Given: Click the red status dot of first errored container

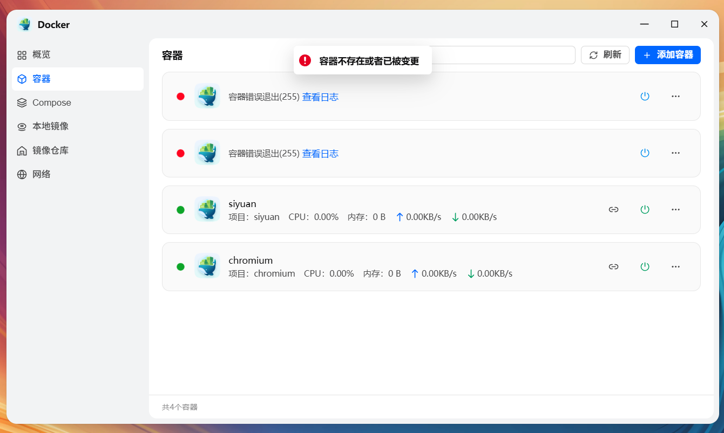Looking at the screenshot, I should point(180,97).
